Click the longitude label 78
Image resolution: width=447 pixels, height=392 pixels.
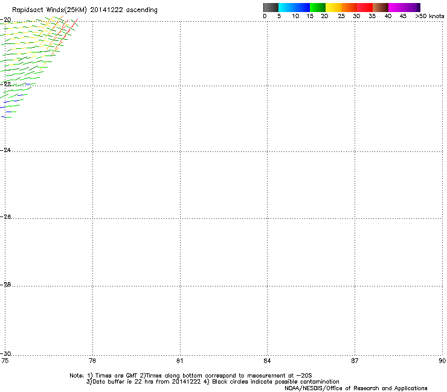(x=92, y=361)
